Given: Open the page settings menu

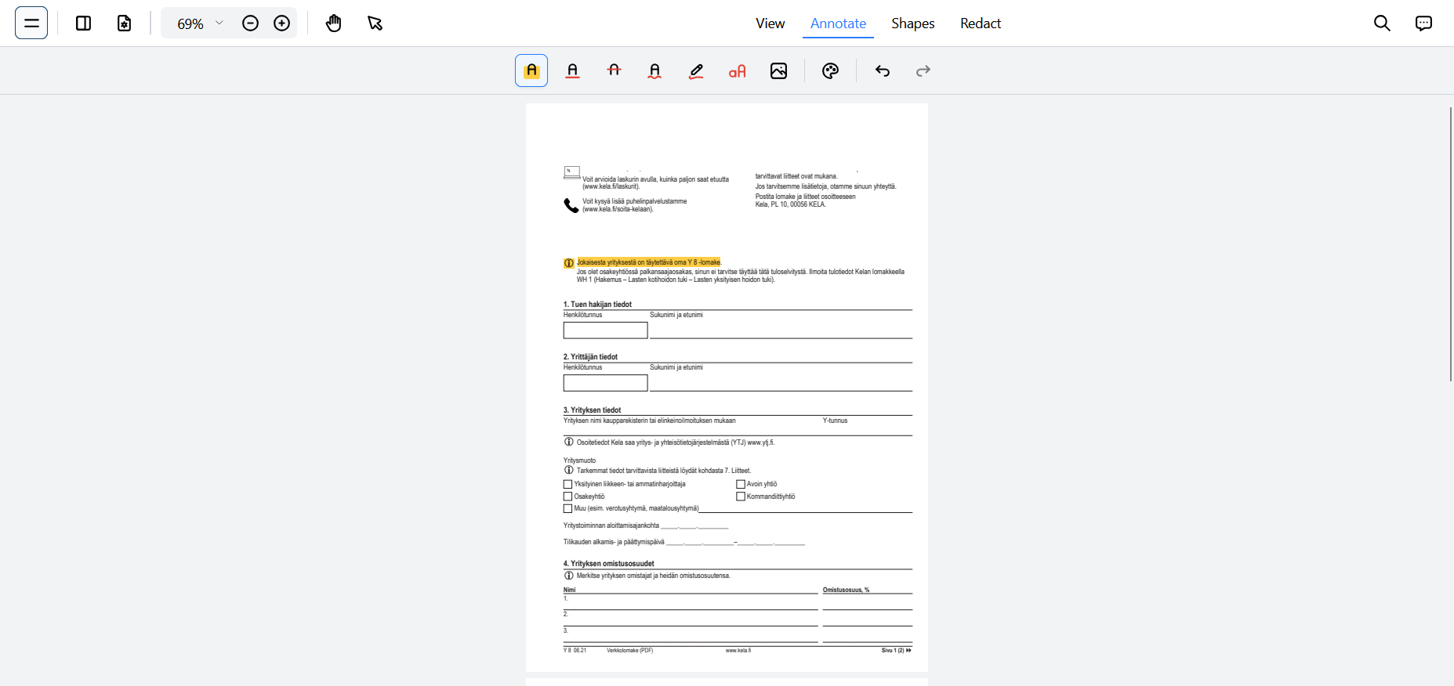Looking at the screenshot, I should click(x=125, y=23).
